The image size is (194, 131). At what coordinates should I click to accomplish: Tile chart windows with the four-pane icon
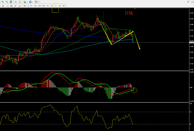pyautogui.click(x=11, y=2)
